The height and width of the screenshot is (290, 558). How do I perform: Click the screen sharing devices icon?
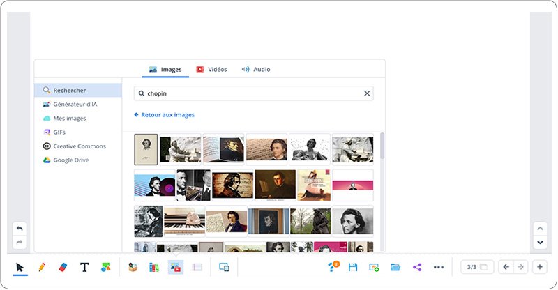(224, 267)
